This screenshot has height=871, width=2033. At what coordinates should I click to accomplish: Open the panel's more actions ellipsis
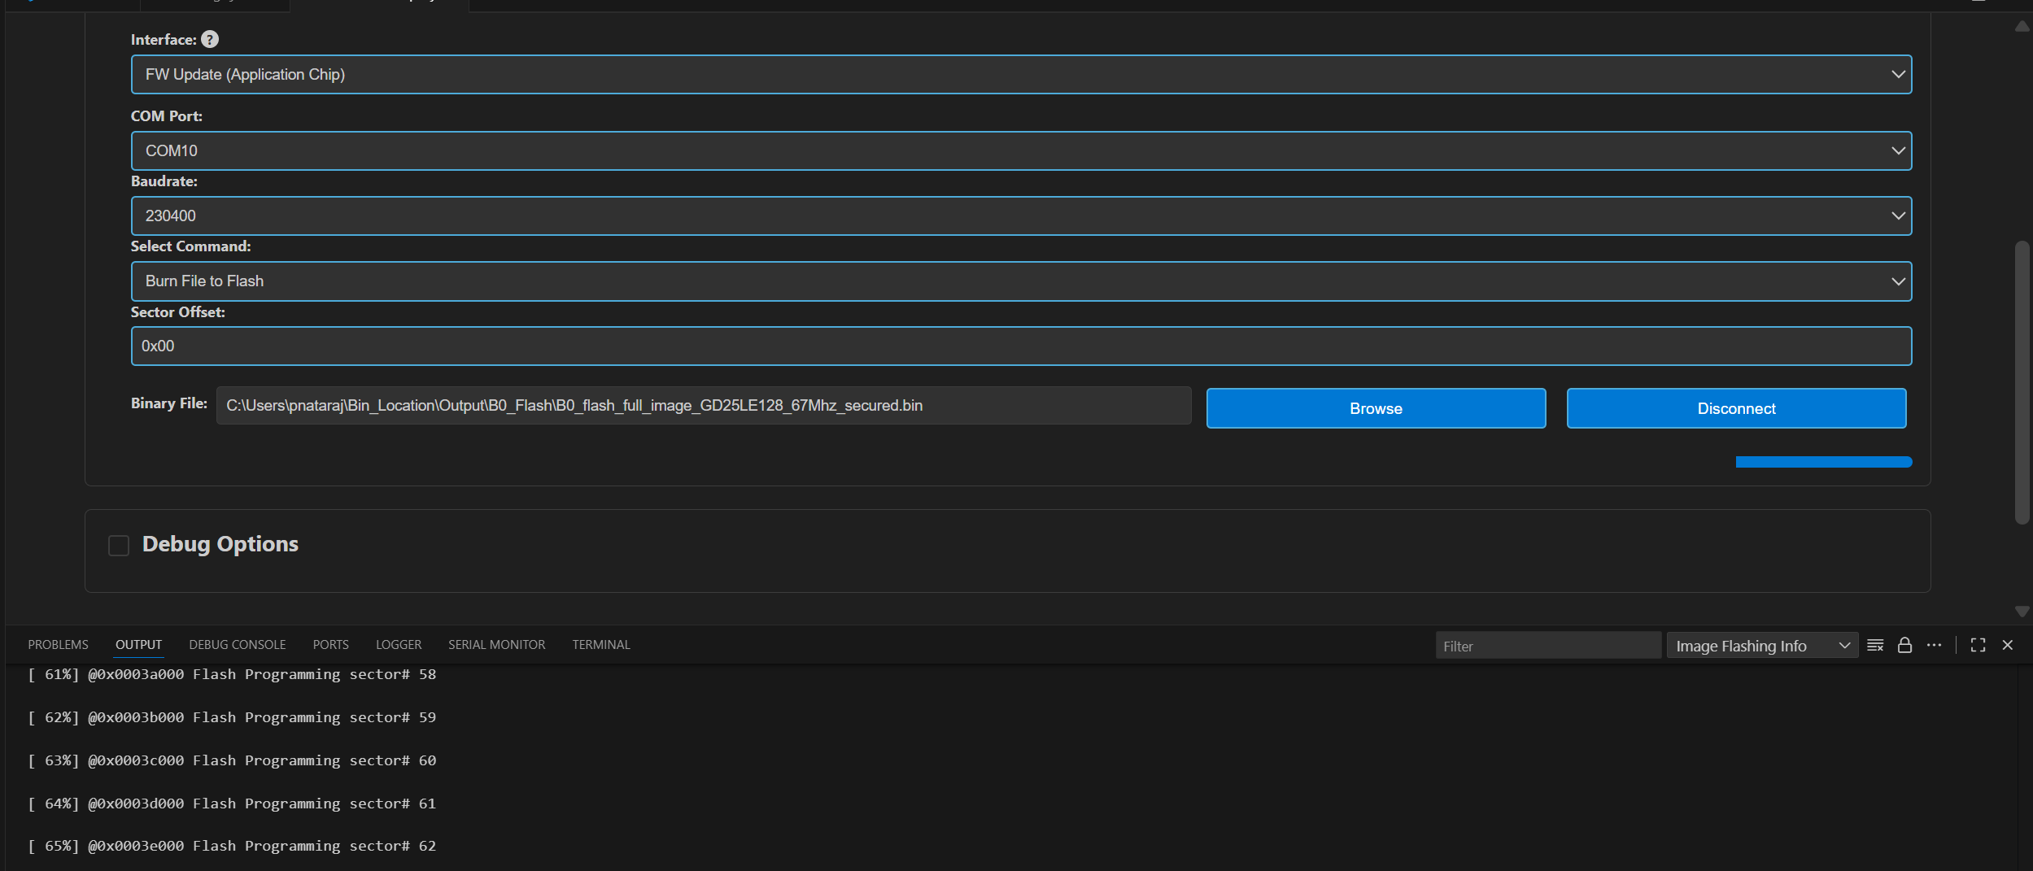coord(1935,645)
